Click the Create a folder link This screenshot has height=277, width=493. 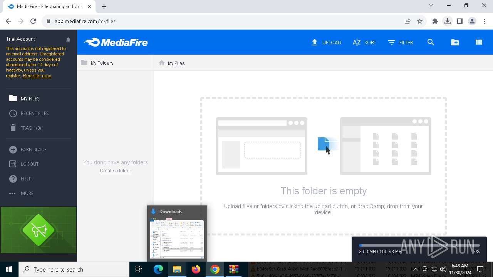(115, 171)
